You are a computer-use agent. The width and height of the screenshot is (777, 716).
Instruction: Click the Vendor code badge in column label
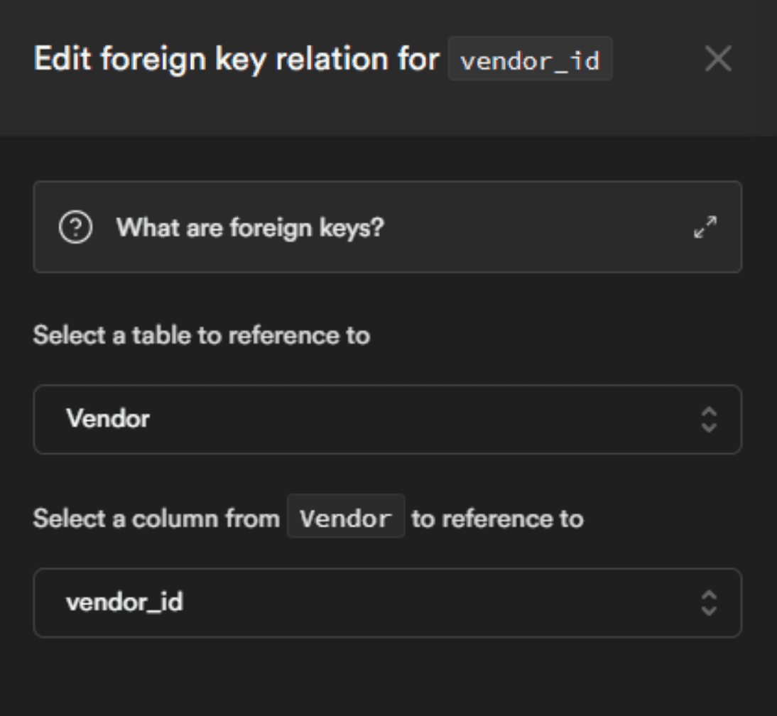[x=346, y=518]
